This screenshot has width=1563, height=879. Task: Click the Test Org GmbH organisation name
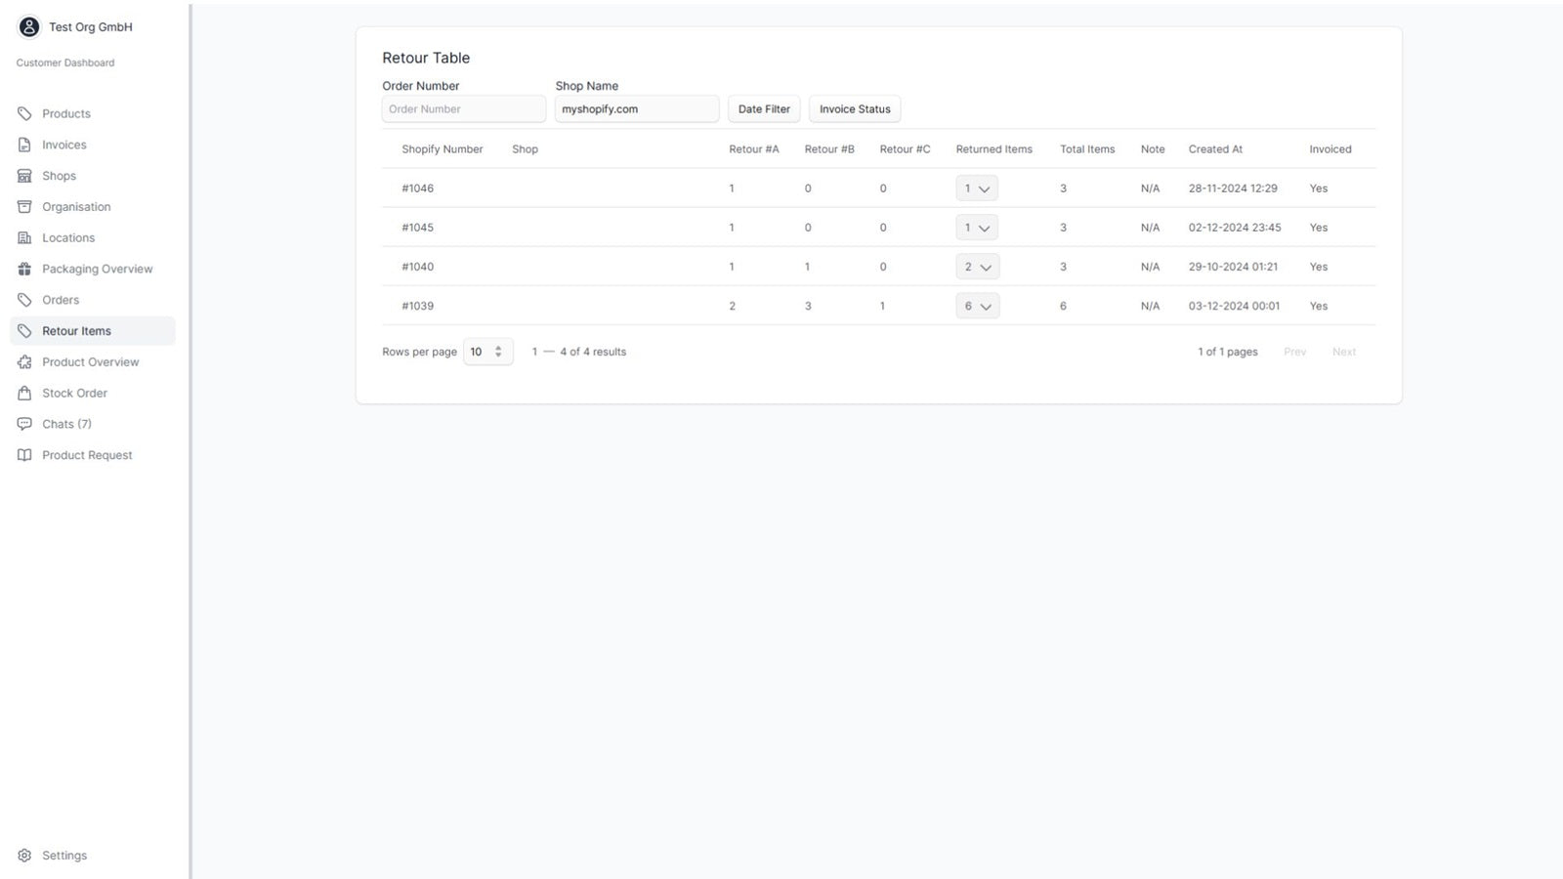[x=91, y=27]
